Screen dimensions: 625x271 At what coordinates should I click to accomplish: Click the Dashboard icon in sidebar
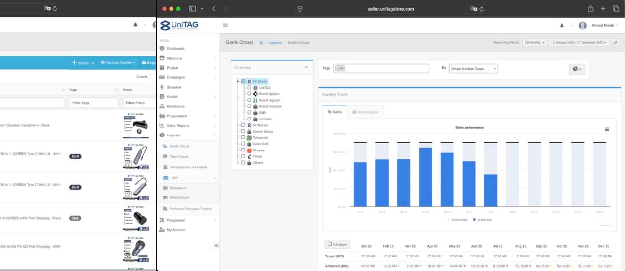tap(162, 49)
